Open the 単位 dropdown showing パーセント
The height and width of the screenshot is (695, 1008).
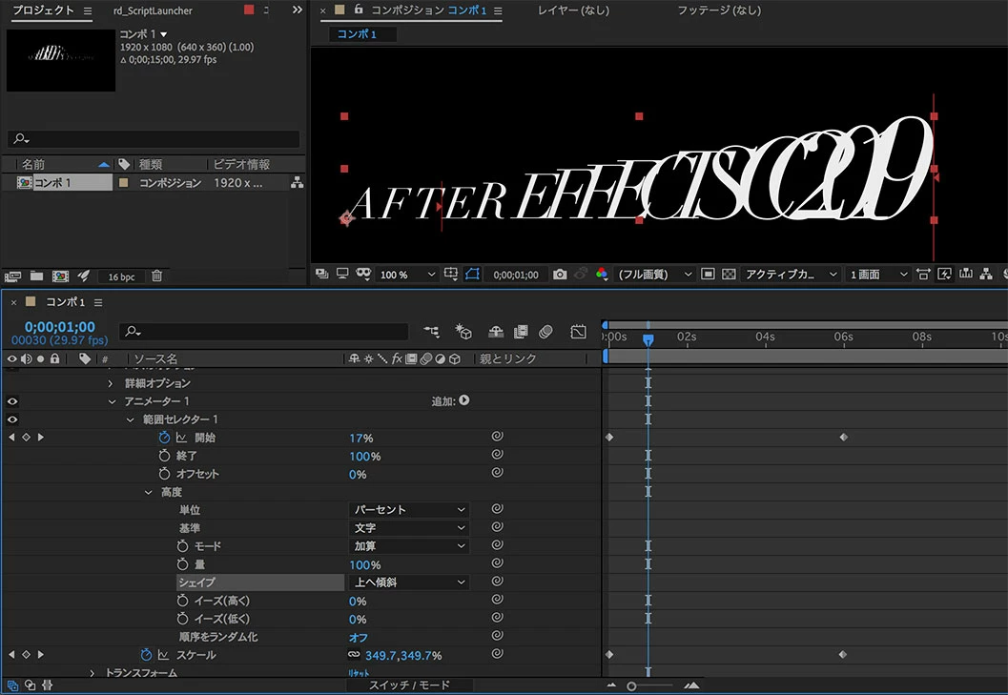coord(409,510)
